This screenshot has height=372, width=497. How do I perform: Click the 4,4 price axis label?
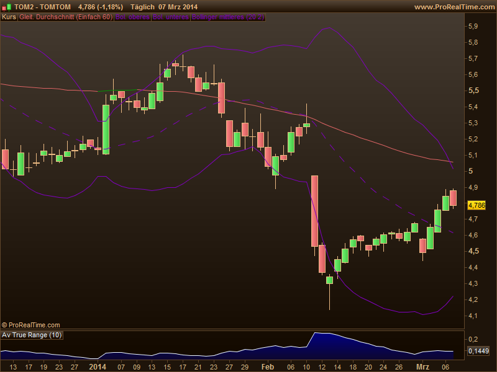pyautogui.click(x=473, y=268)
